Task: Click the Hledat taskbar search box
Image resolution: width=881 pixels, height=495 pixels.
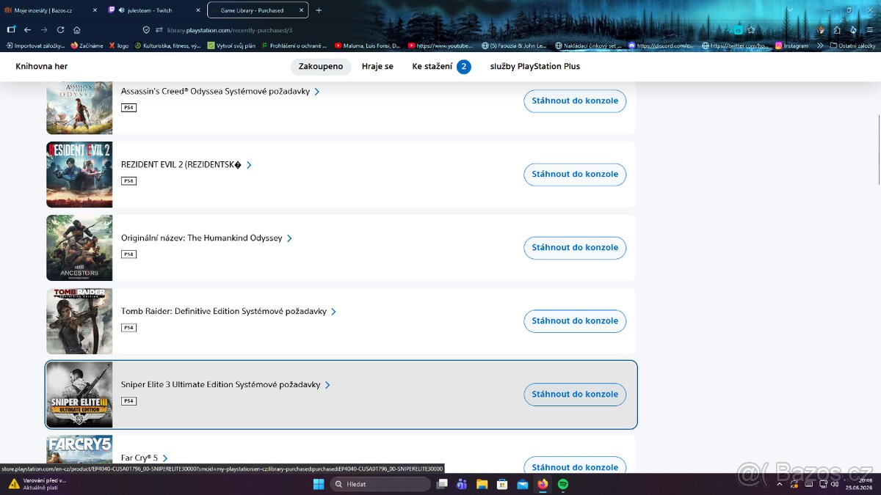Action: 380,484
